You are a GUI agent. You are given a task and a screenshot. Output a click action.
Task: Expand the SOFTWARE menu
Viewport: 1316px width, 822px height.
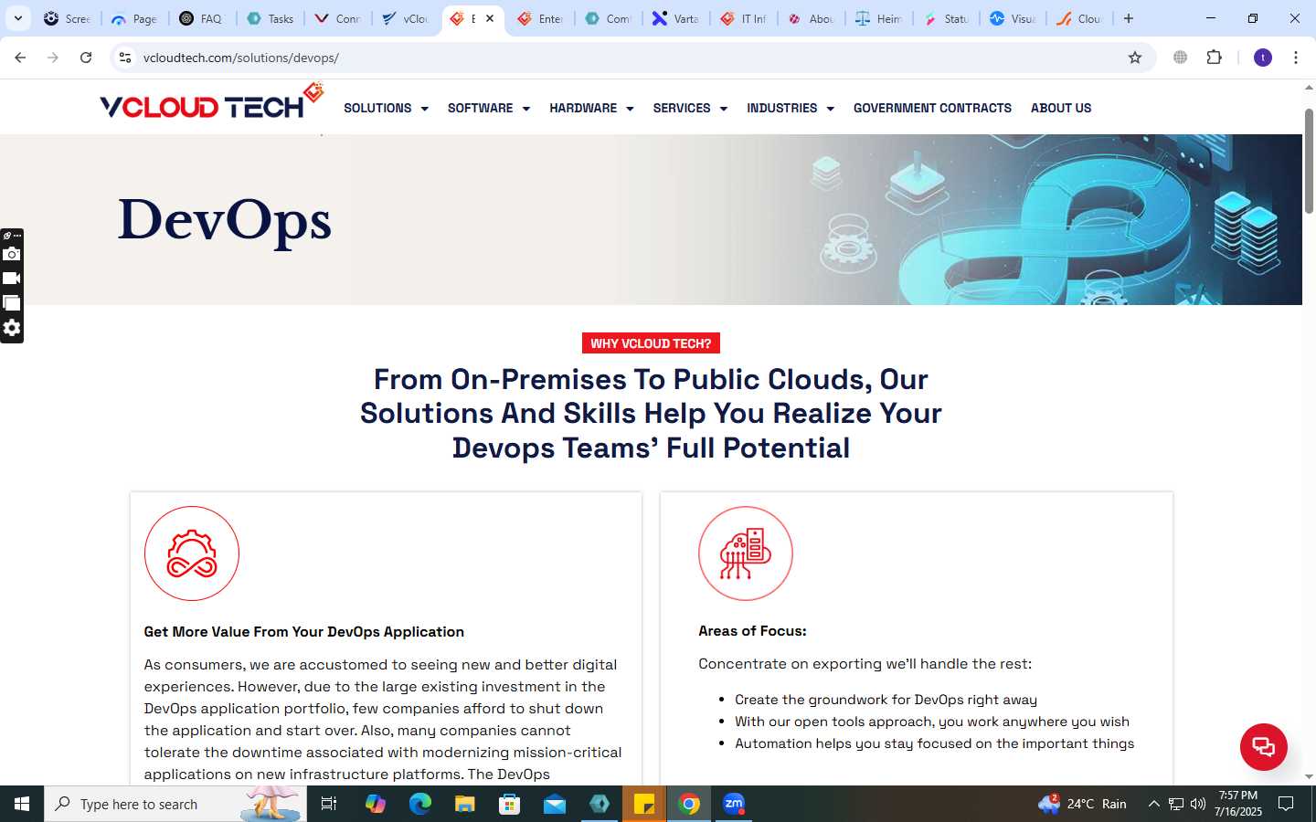tap(489, 108)
